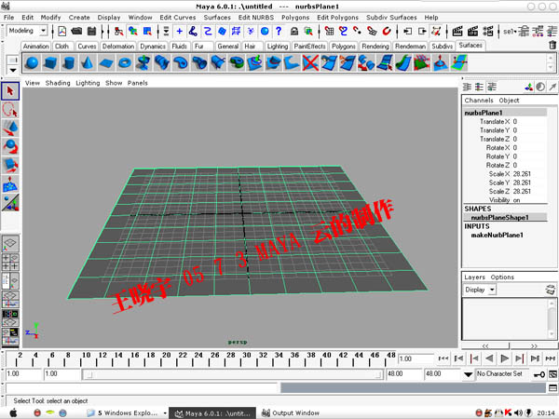This screenshot has height=419, width=559.
Task: Open the character set dropdown arrow
Action: click(468, 374)
